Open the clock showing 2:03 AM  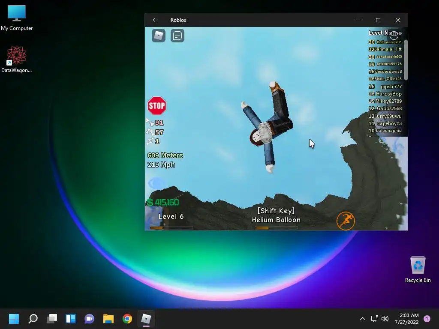pyautogui.click(x=406, y=319)
